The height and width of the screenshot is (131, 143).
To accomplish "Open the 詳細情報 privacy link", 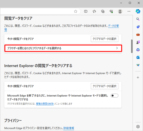I will coord(69,128).
